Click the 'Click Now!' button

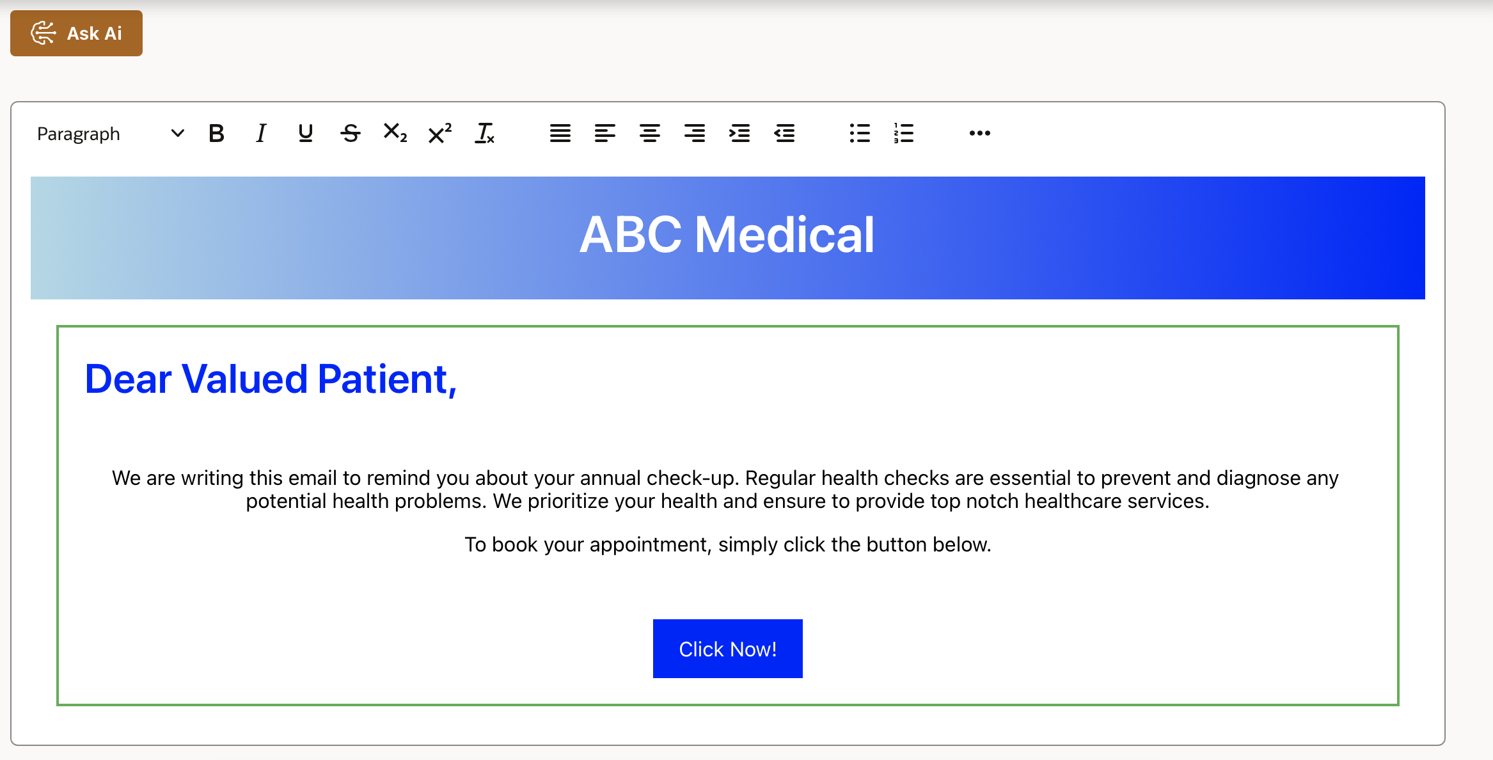(x=727, y=649)
